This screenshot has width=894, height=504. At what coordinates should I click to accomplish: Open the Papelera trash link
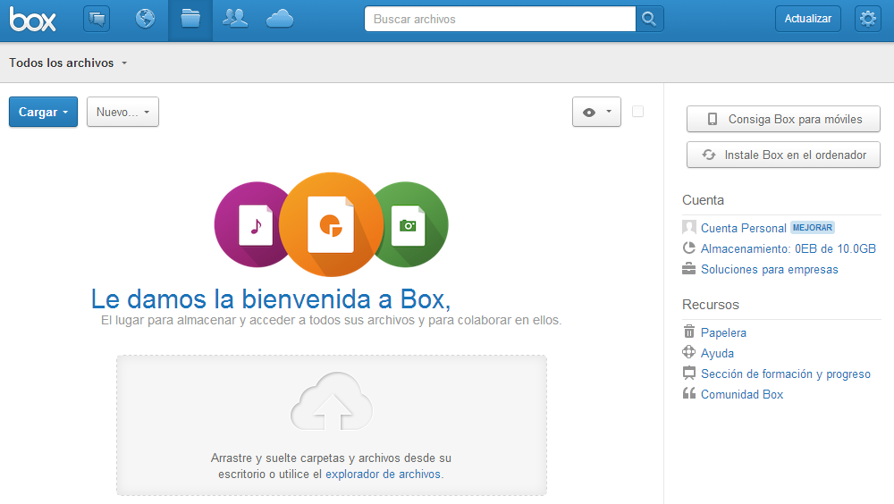(x=723, y=332)
